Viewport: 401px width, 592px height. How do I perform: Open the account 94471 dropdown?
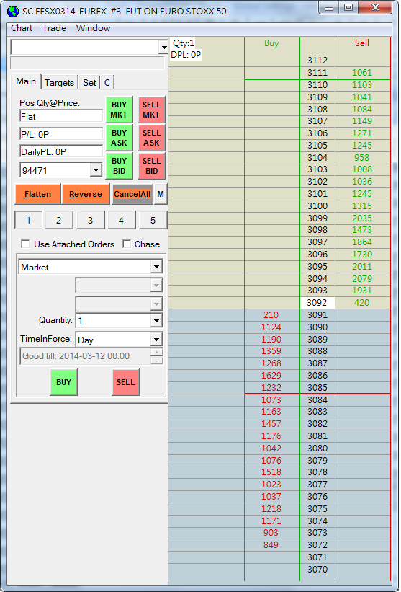point(96,170)
